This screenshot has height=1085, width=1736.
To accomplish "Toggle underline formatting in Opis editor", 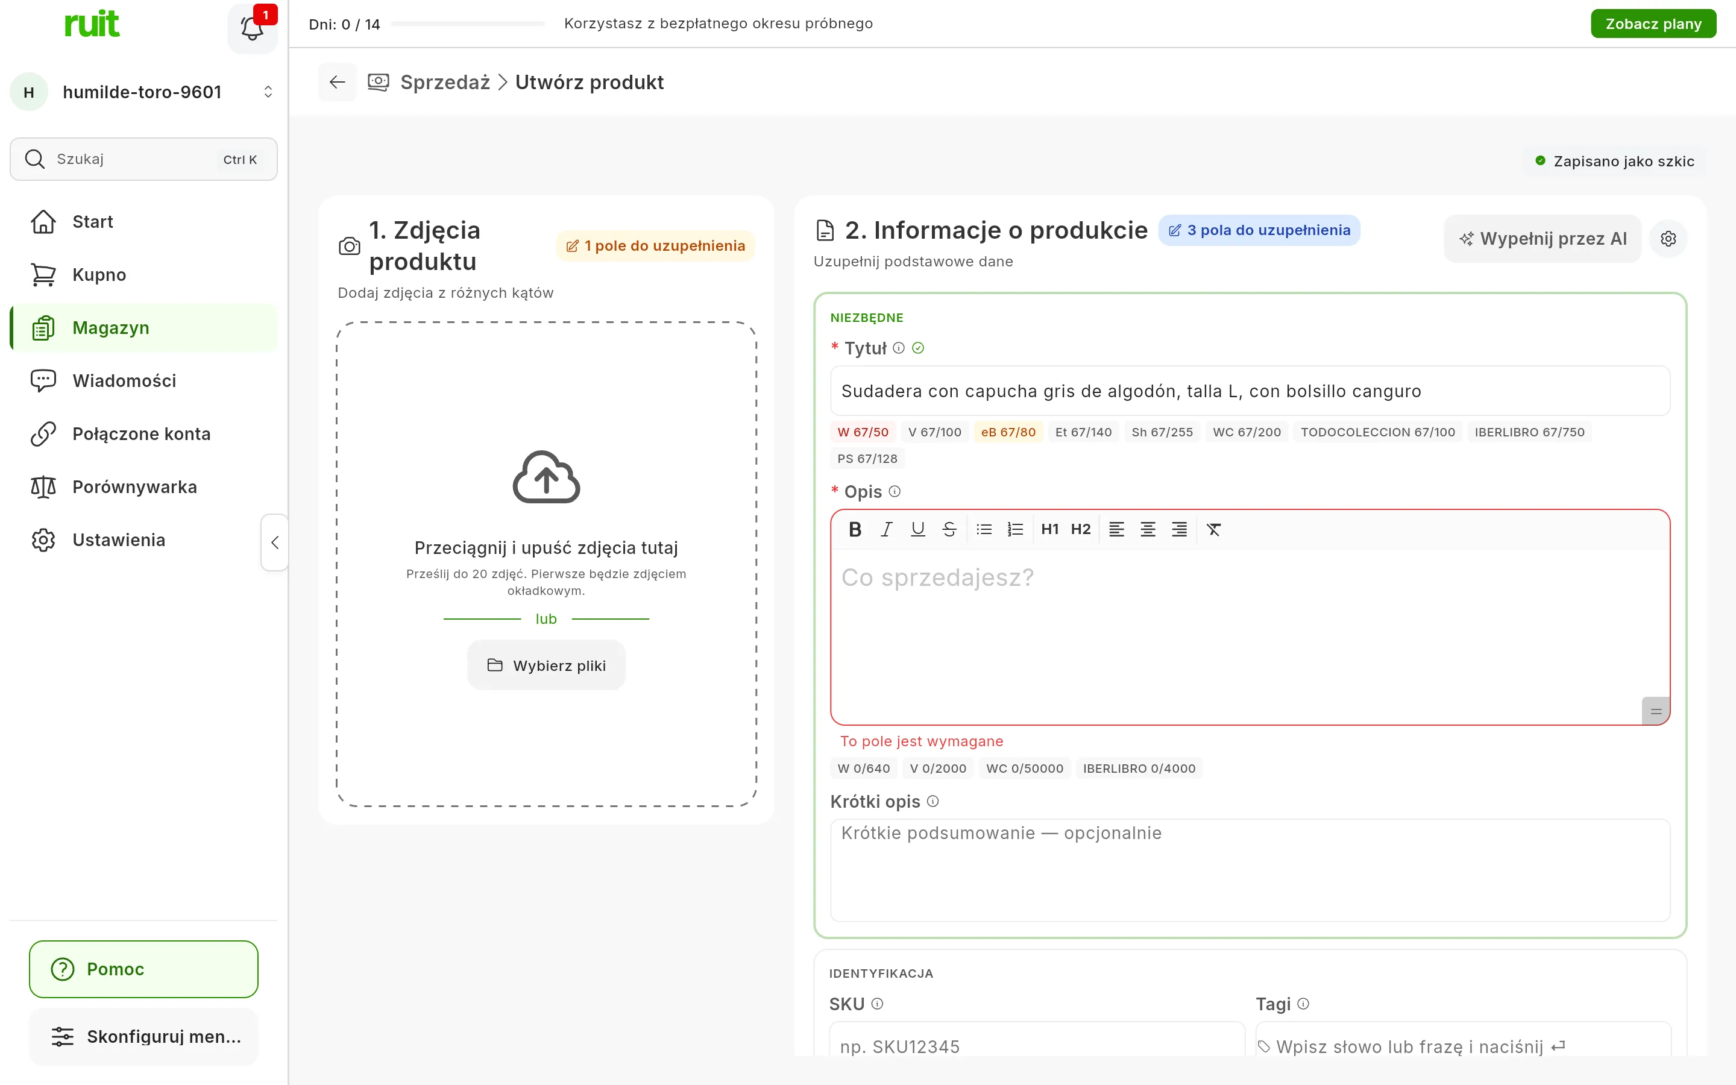I will tap(917, 530).
